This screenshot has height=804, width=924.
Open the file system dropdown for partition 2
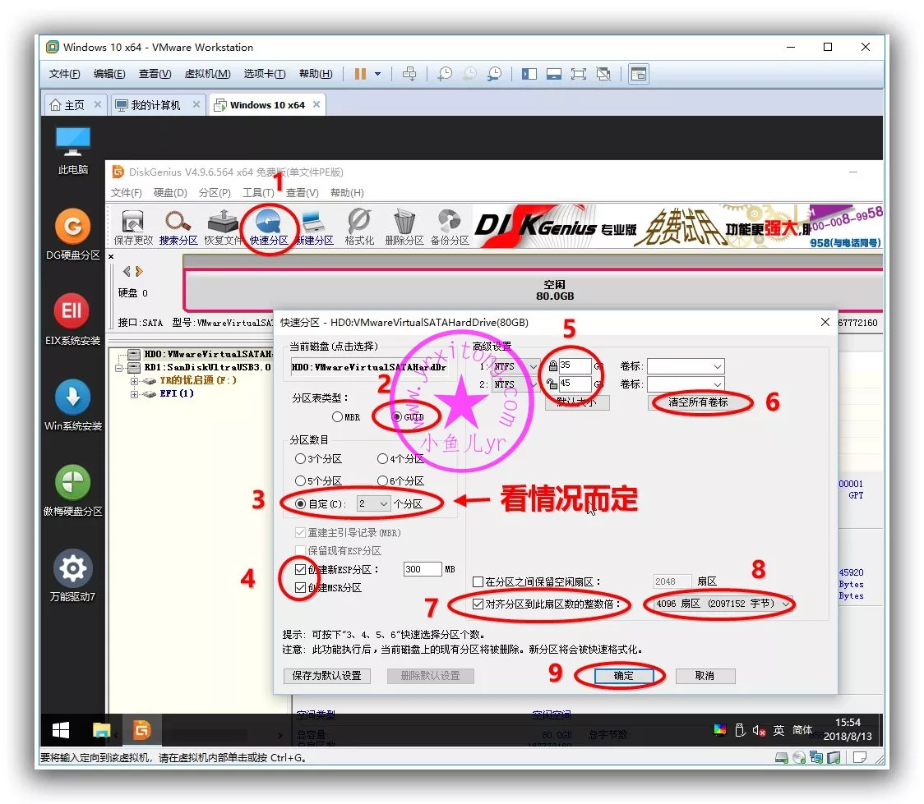point(515,384)
